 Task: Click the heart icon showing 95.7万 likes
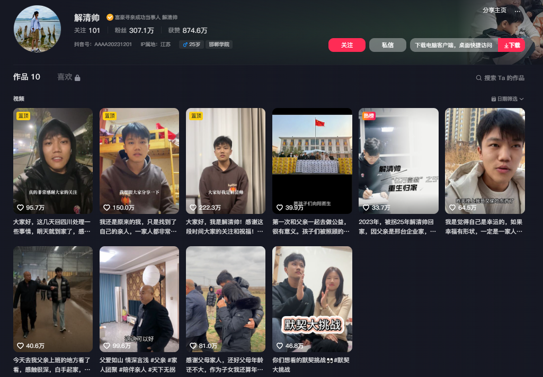[21, 208]
